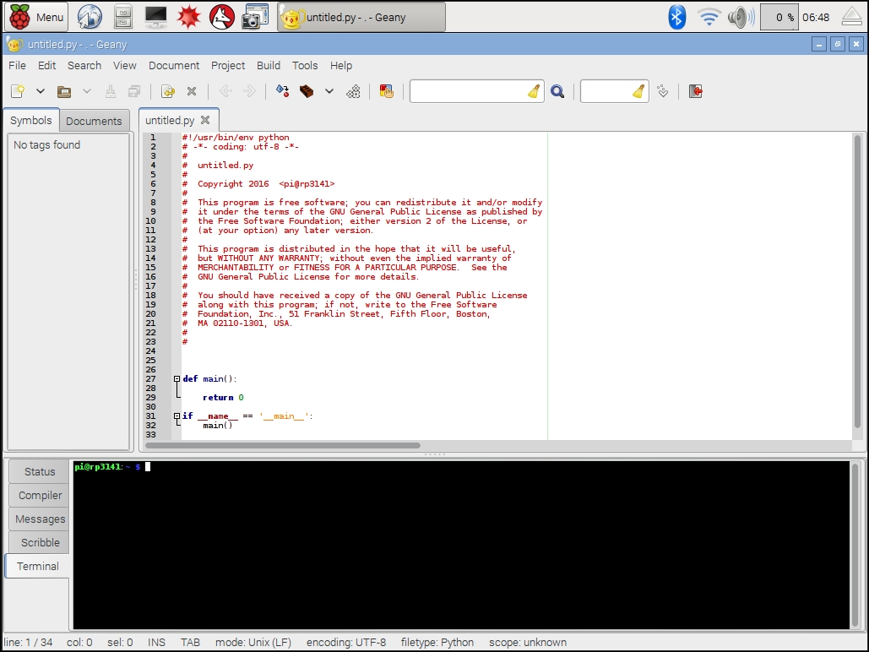The width and height of the screenshot is (869, 652).
Task: Click the Compile file toolbar icon
Action: pyautogui.click(x=283, y=91)
